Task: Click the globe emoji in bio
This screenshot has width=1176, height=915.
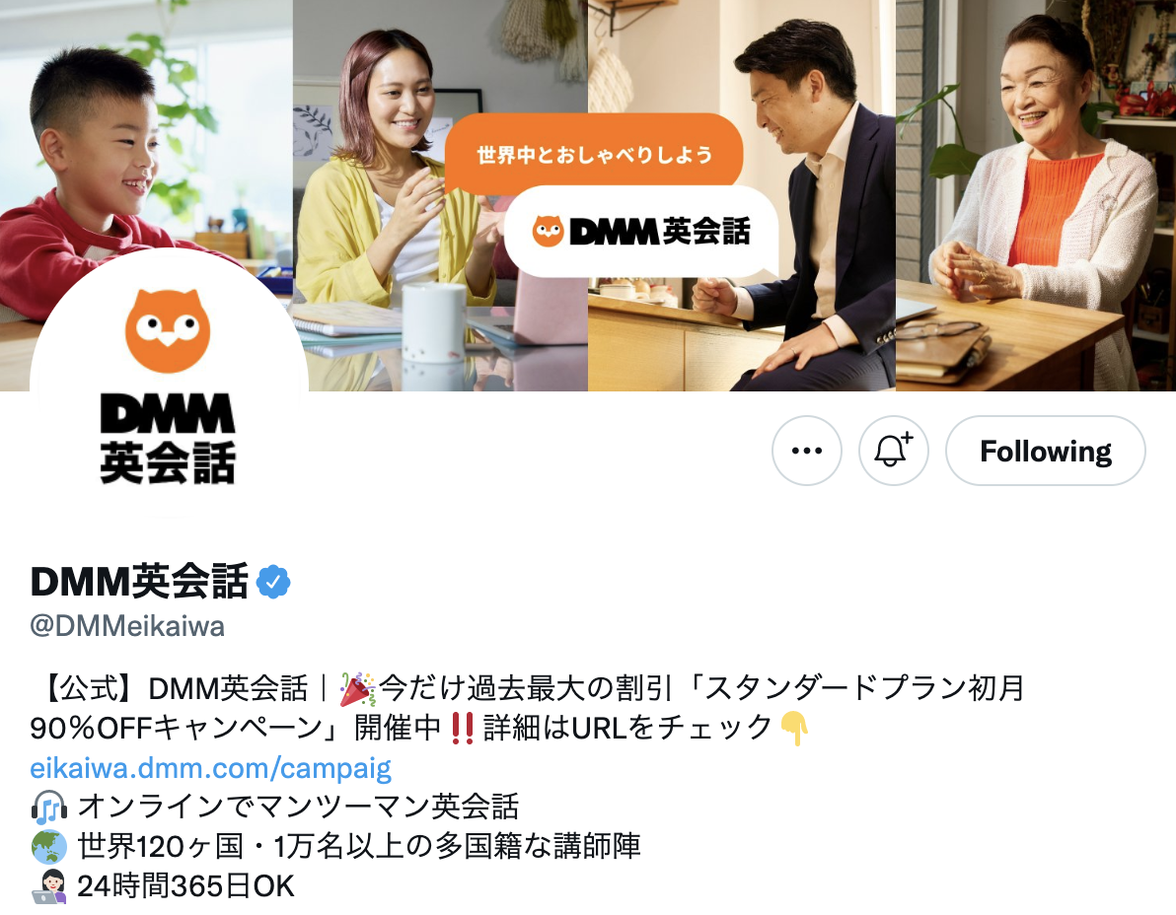Action: coord(49,847)
